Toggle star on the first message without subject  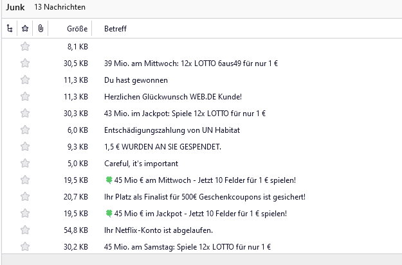25,47
